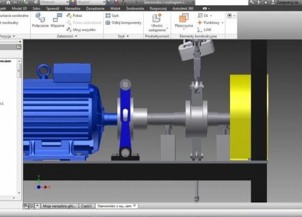Click the Ukryj wszystko icon
Viewport: 302px width, 217px height.
tap(69, 30)
